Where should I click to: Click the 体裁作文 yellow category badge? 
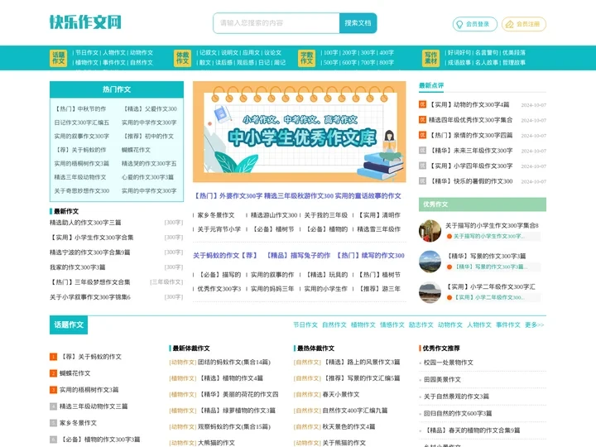coord(182,58)
